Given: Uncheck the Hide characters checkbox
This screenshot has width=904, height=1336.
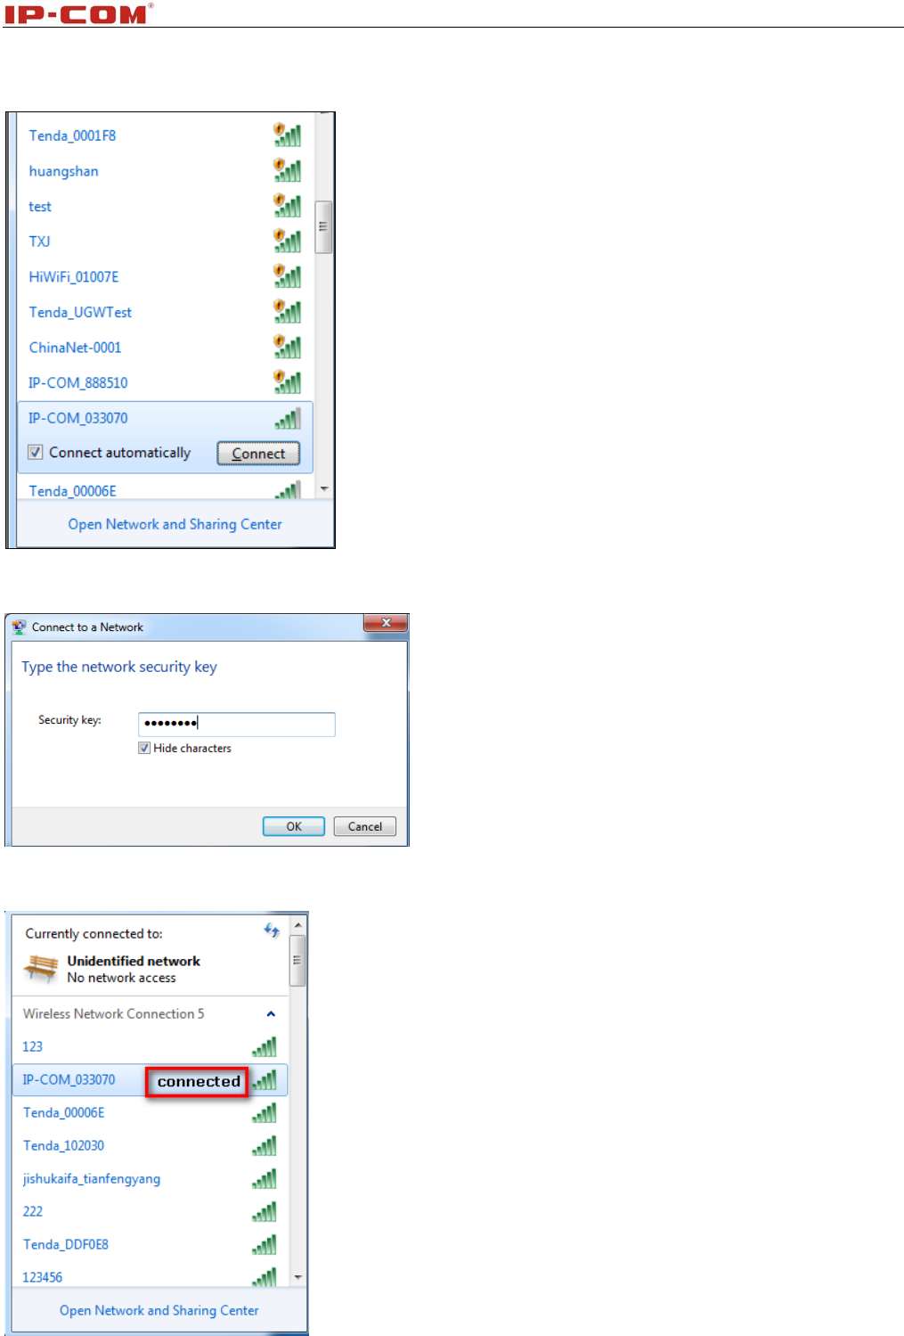Looking at the screenshot, I should pyautogui.click(x=144, y=748).
